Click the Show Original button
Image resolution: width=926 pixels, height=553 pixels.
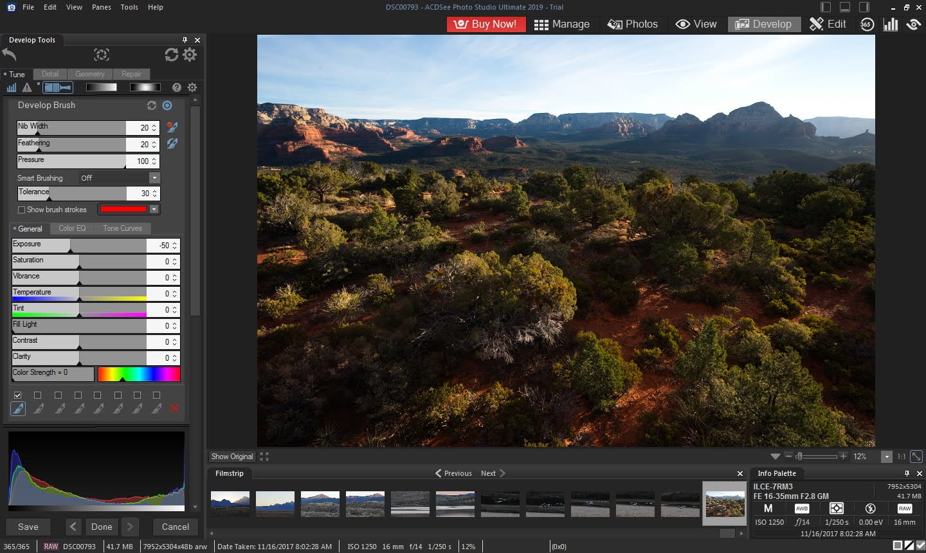(232, 456)
